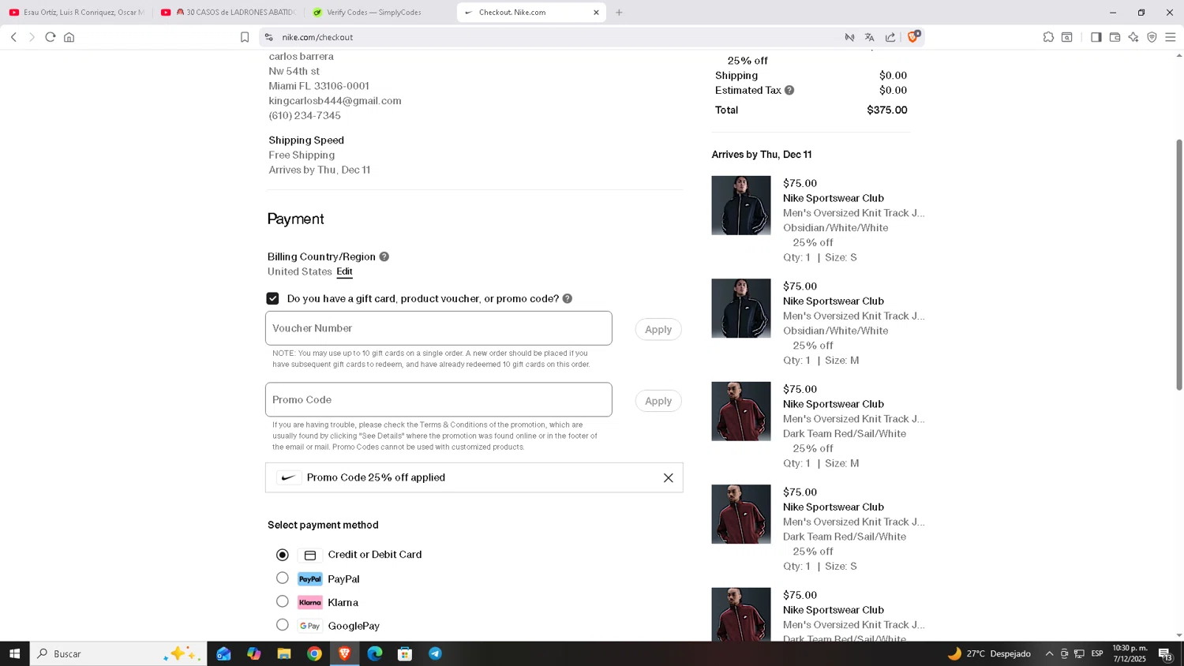Go back in browser history
The height and width of the screenshot is (666, 1184).
tap(13, 37)
